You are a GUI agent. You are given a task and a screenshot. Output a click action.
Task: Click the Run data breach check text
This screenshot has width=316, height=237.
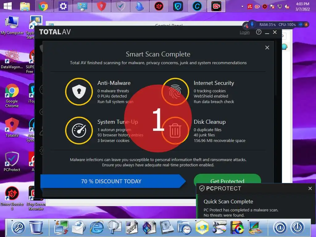click(214, 102)
